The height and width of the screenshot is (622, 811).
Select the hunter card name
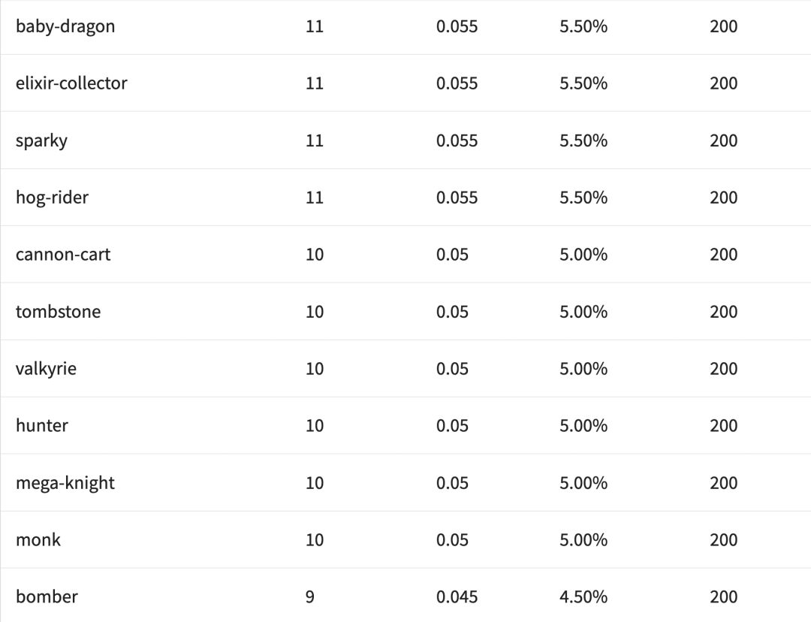(42, 426)
